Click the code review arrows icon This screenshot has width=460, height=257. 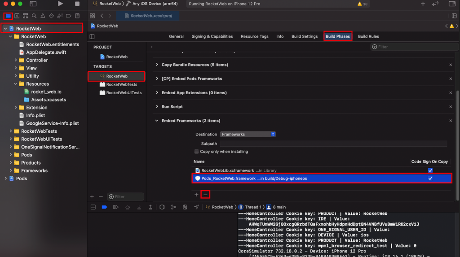coord(435,4)
